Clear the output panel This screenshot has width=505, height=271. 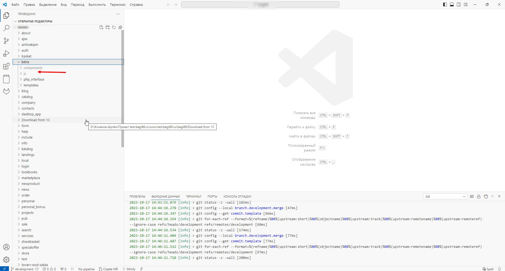(x=472, y=196)
